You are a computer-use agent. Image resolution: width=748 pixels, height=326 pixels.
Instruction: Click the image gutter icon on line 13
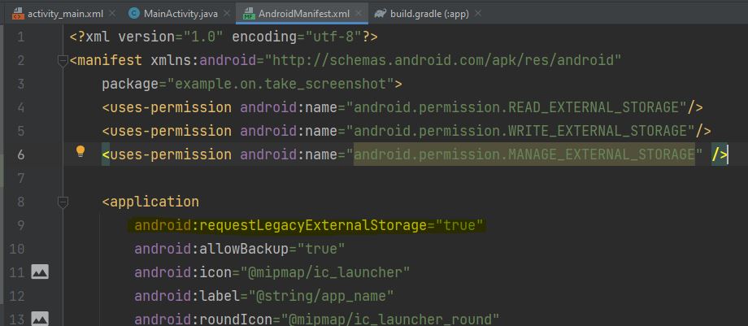coord(40,319)
